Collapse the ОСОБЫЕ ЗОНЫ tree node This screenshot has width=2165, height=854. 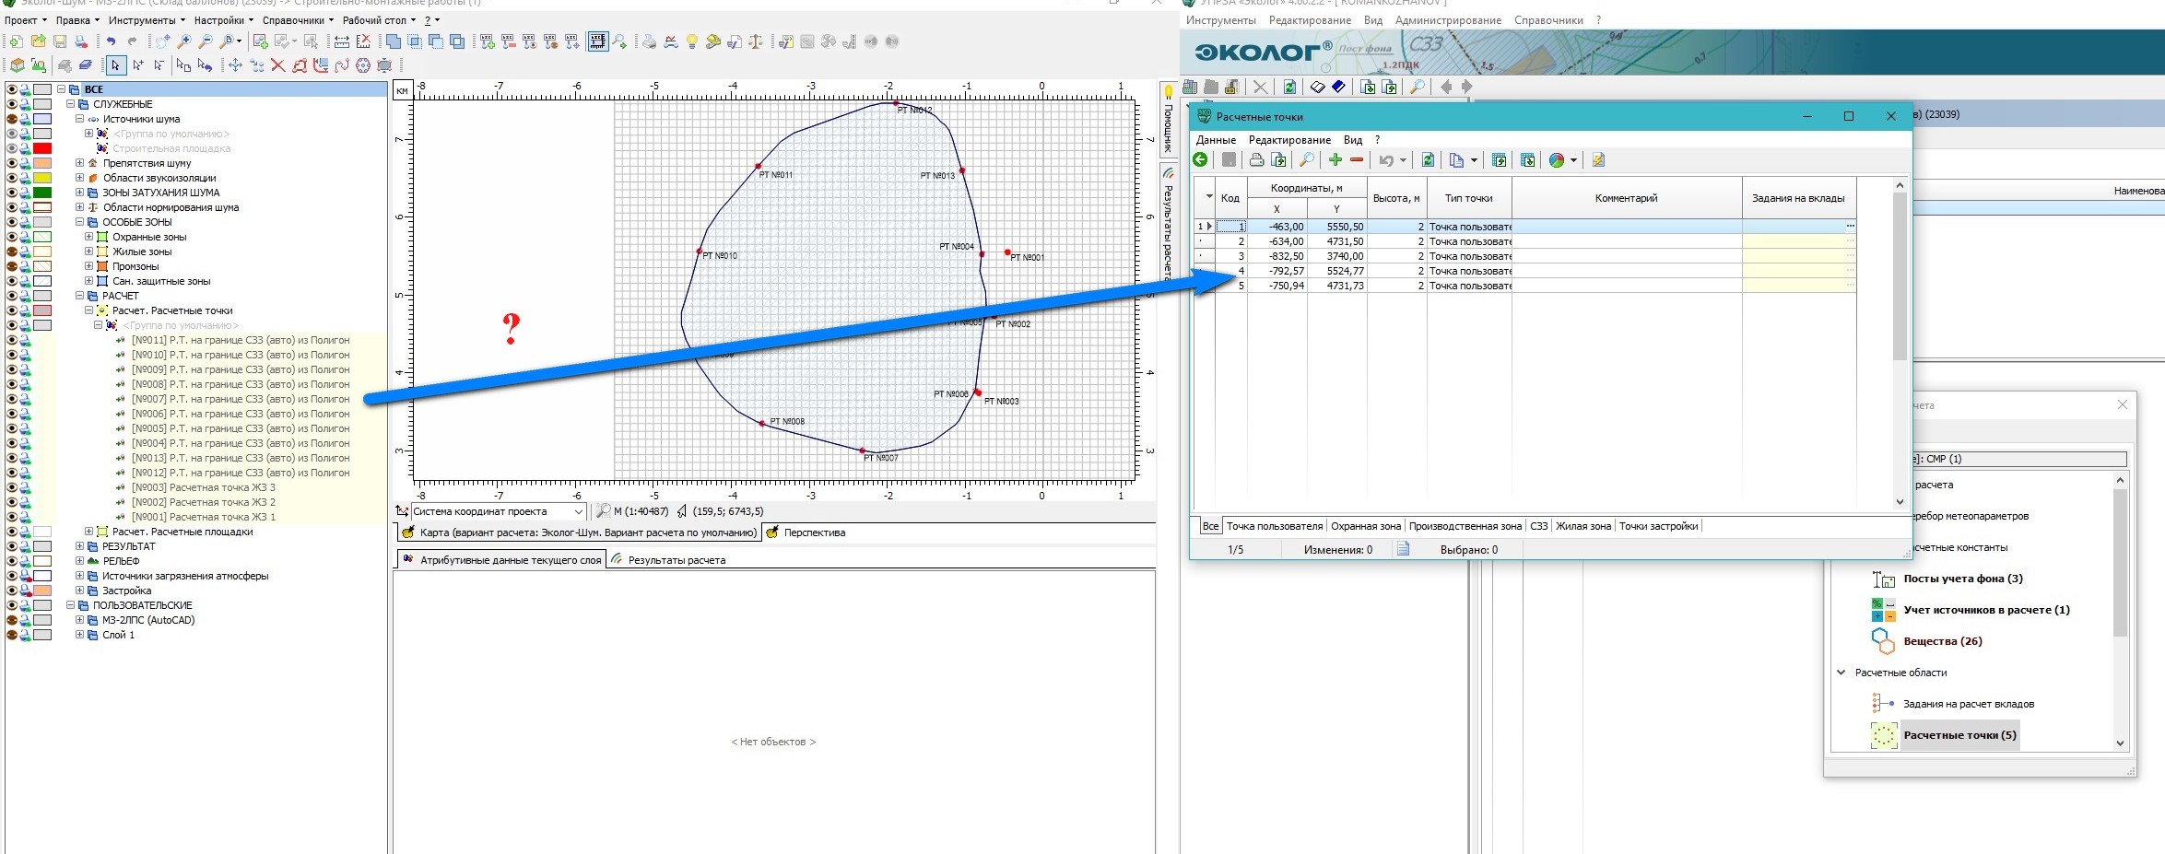pos(80,222)
